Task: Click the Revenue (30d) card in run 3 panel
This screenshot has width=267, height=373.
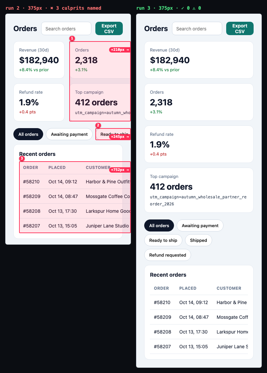Action: click(x=199, y=60)
